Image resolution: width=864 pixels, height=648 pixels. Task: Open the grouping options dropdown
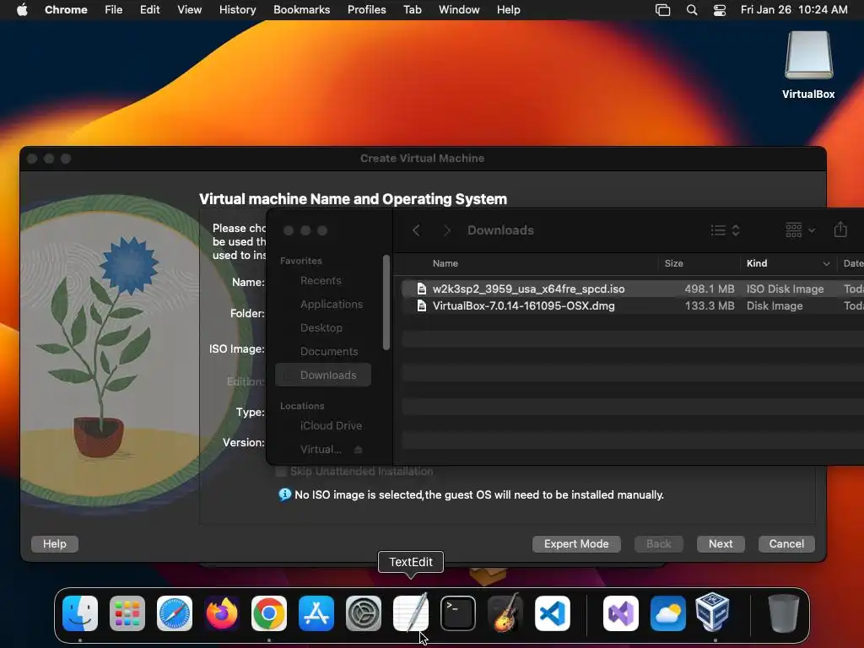[800, 229]
